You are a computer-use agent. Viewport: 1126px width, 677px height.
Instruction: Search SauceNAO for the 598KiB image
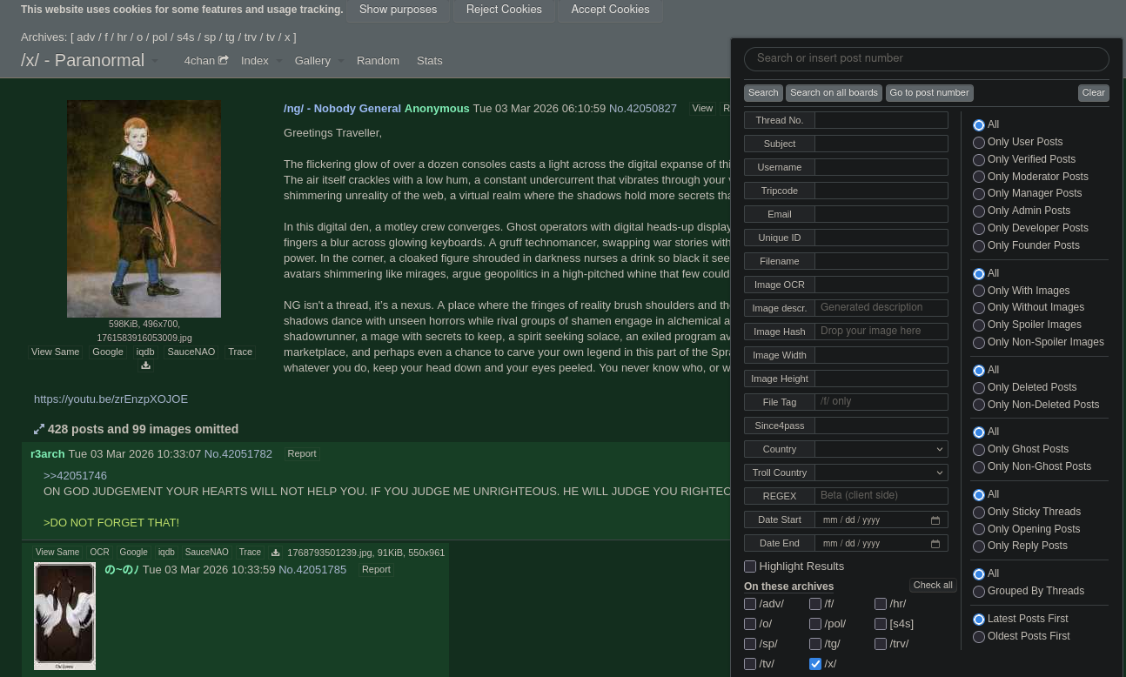(x=191, y=352)
